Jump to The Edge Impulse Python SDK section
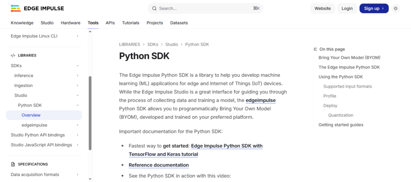The image size is (411, 182). [349, 67]
